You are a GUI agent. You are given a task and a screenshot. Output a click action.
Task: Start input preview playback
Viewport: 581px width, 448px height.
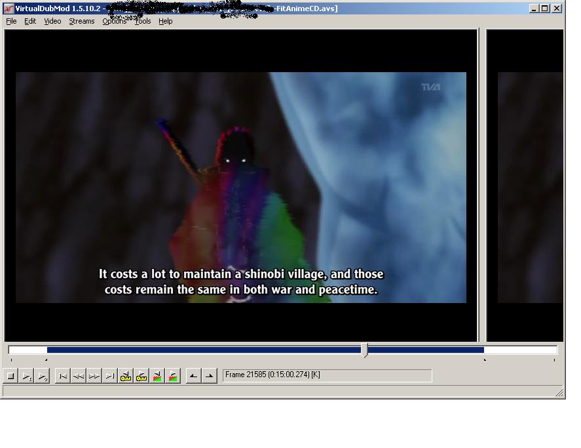(26, 376)
